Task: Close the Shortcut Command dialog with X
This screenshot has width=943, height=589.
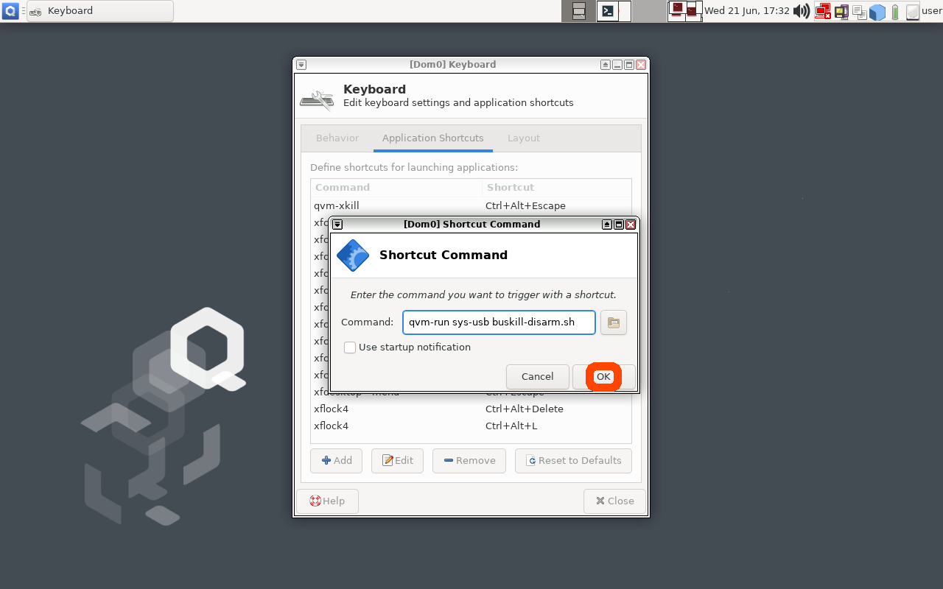Action: (x=631, y=225)
